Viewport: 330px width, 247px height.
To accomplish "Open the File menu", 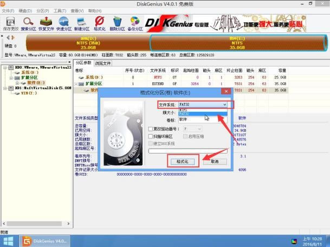I will pyautogui.click(x=8, y=11).
